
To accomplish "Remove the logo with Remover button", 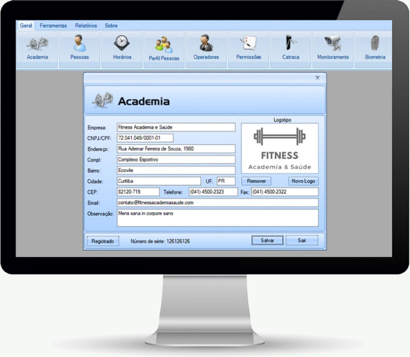I will (x=256, y=181).
